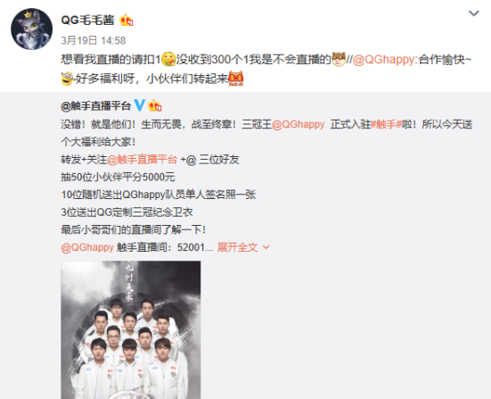Open the #触手# hashtag topic
This screenshot has width=491, height=399.
tap(386, 124)
